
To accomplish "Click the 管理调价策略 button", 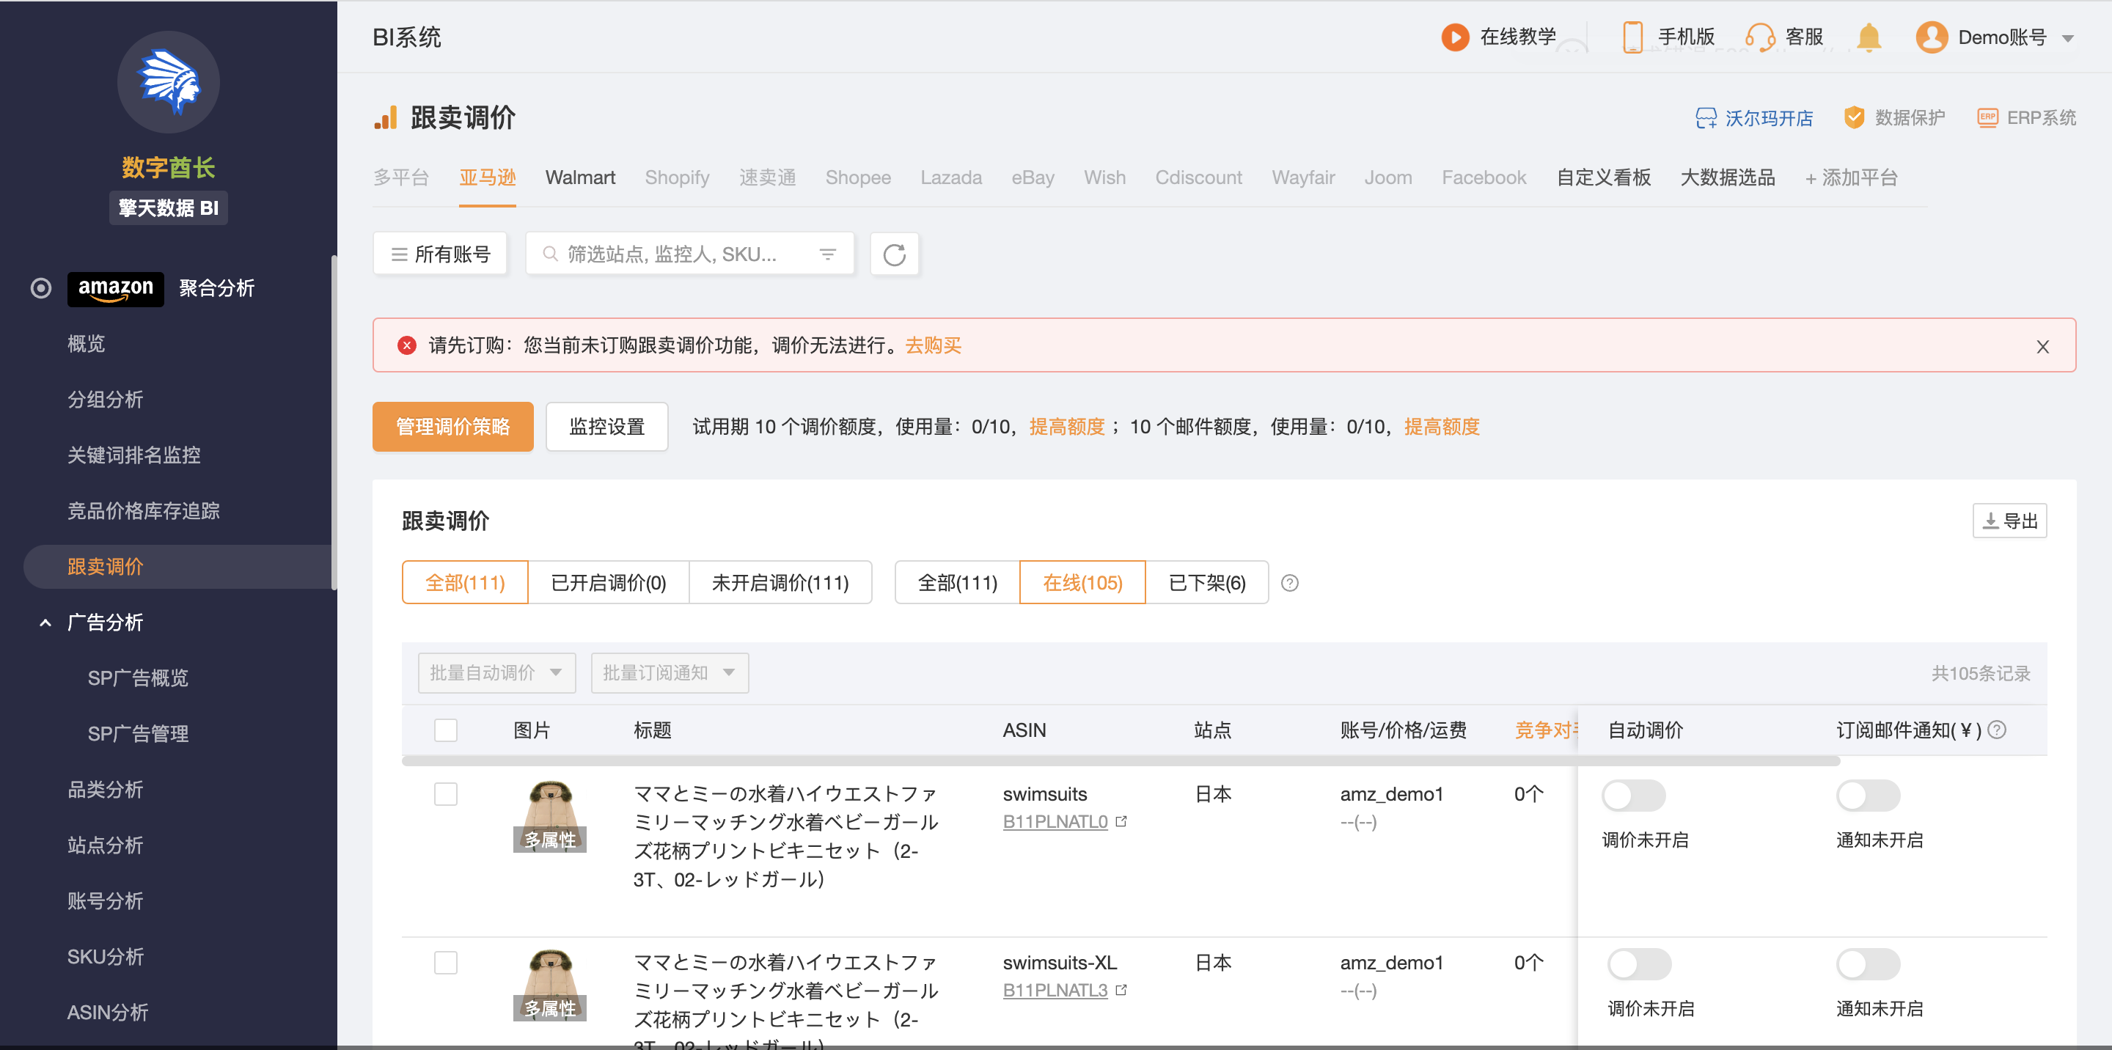I will pyautogui.click(x=452, y=426).
